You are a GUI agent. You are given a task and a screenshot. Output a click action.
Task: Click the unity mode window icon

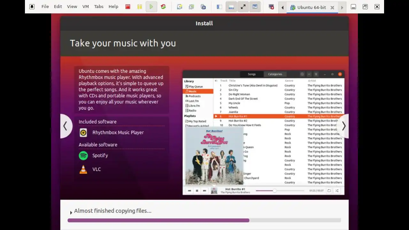[x=255, y=7]
